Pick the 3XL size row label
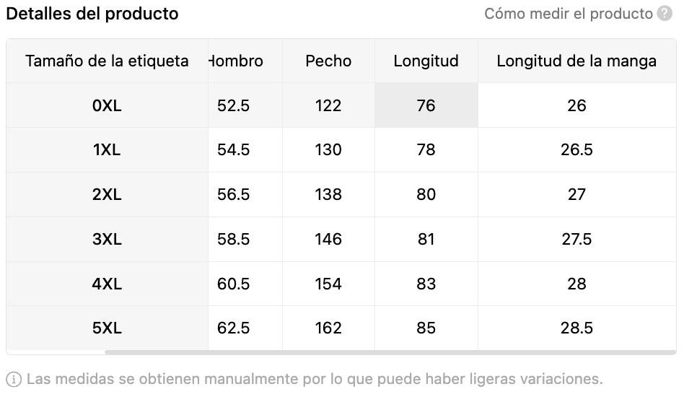This screenshot has width=684, height=397. pos(107,240)
